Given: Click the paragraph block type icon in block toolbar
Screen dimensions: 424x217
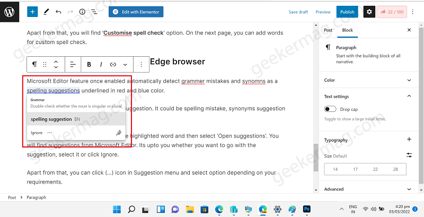Looking at the screenshot, I should 34,64.
